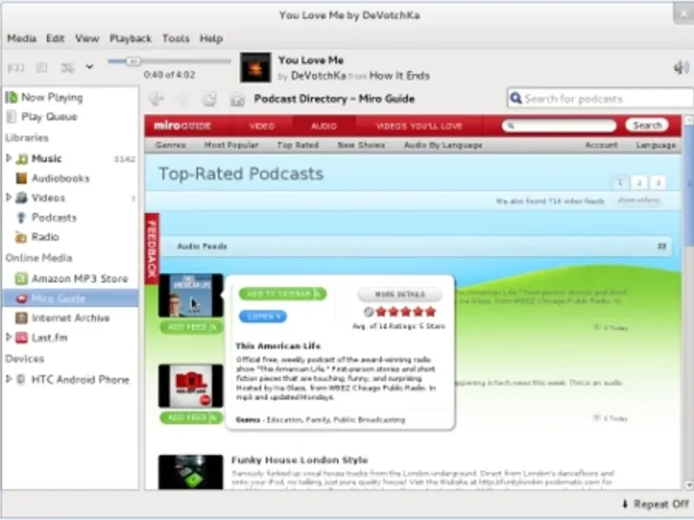Screen dimensions: 694x520
Task: Select the Miro Guide source
Action: pos(58,298)
